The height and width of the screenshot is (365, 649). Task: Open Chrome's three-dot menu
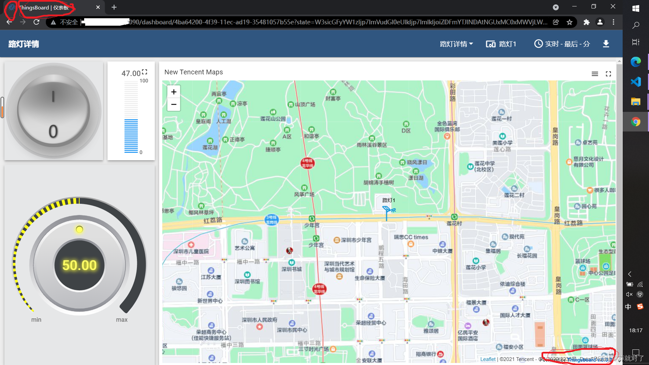614,22
